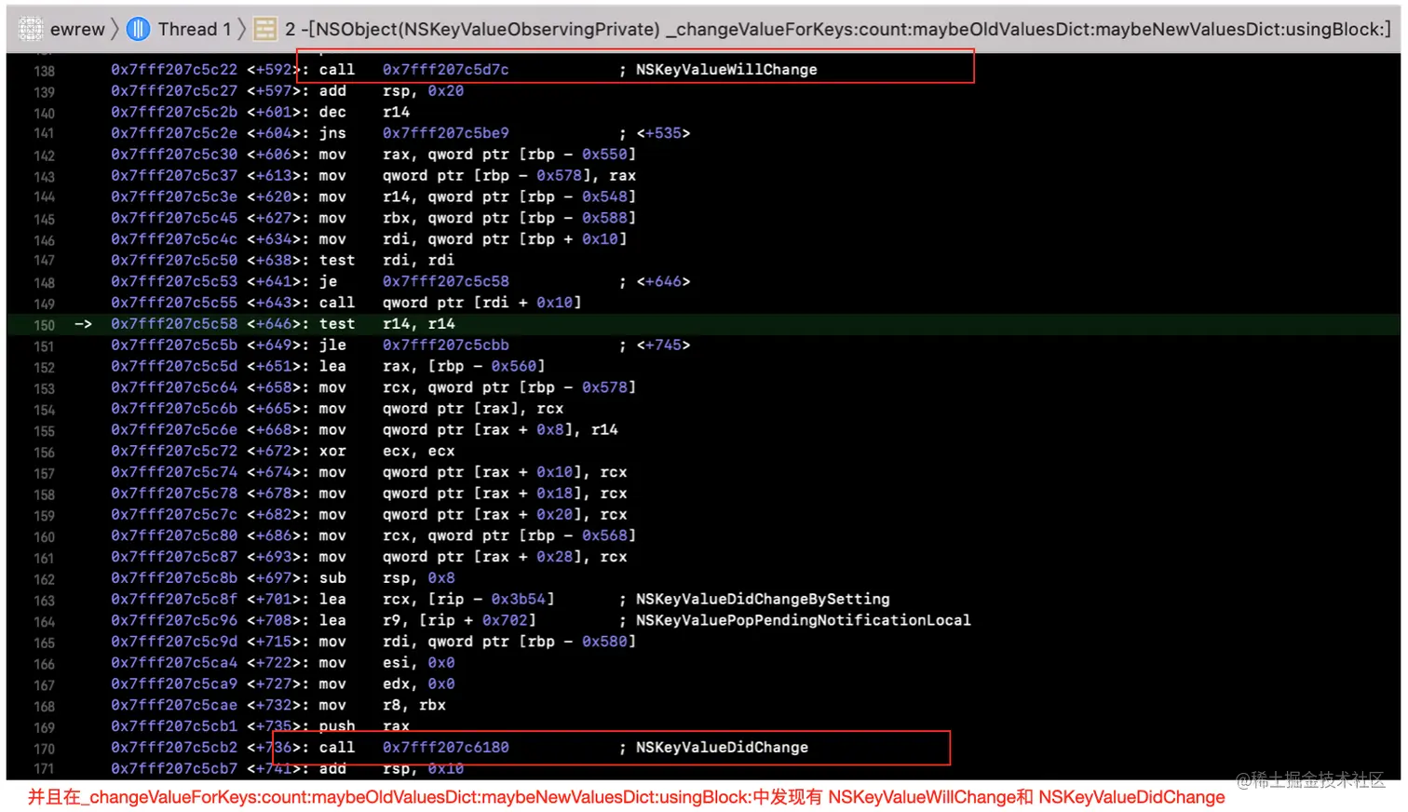Click je target 0x7fff207c5c58
Image resolution: width=1408 pixels, height=812 pixels.
point(445,281)
